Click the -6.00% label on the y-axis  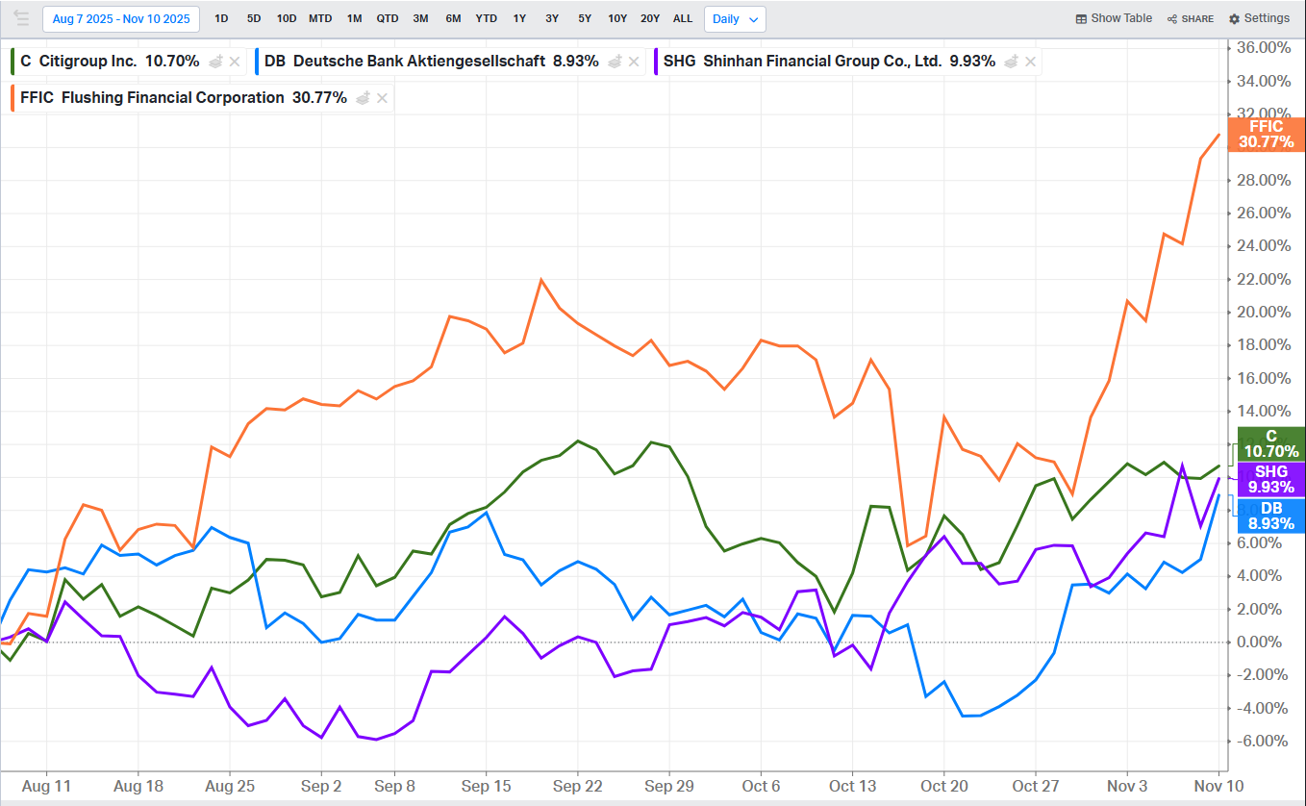[1261, 741]
